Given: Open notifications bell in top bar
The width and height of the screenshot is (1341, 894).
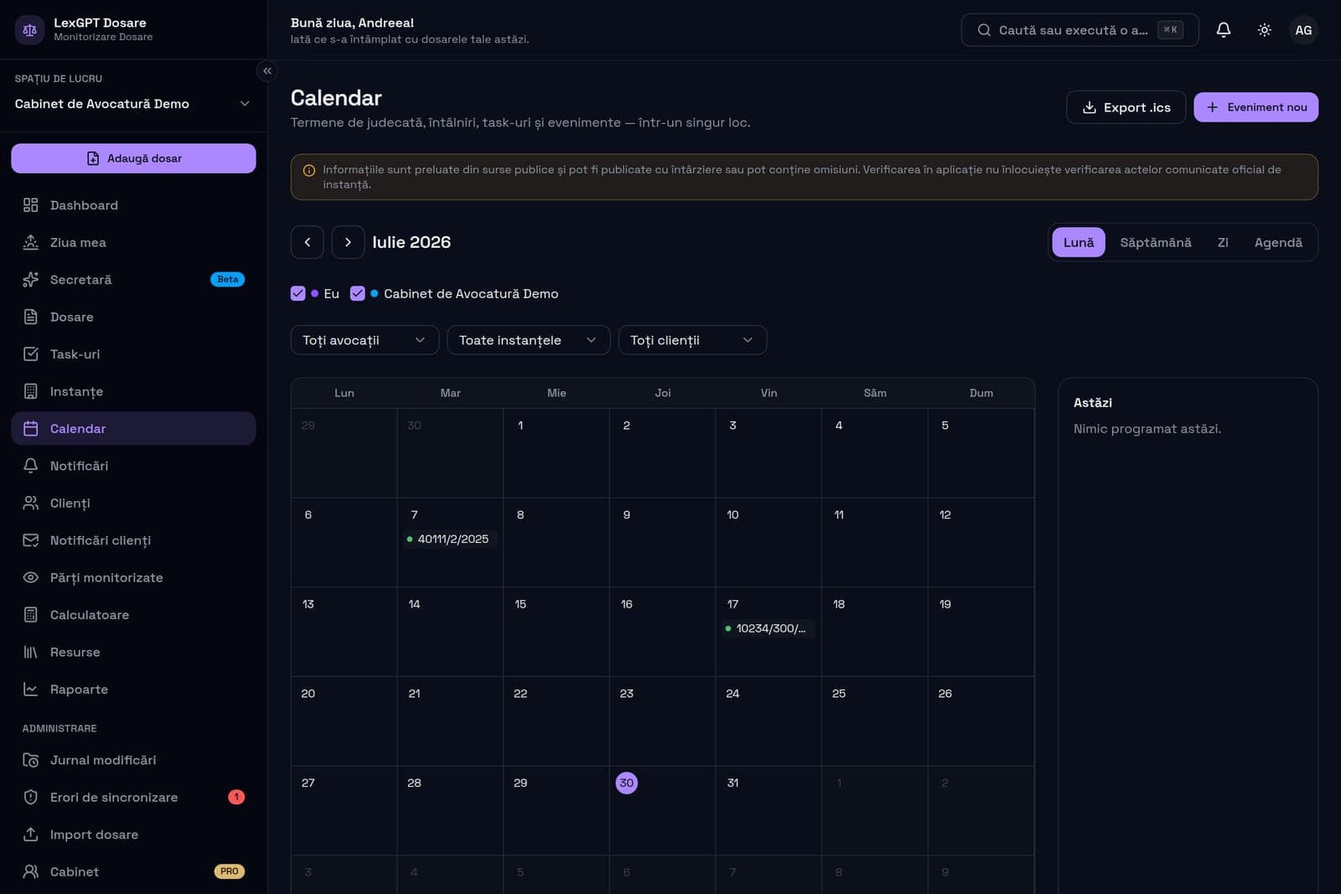Looking at the screenshot, I should point(1224,30).
